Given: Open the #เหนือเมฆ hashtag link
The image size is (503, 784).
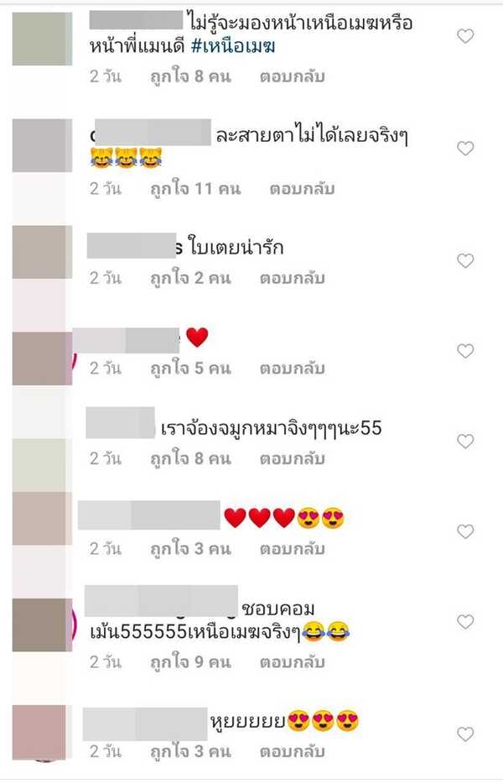Looking at the screenshot, I should 233,46.
